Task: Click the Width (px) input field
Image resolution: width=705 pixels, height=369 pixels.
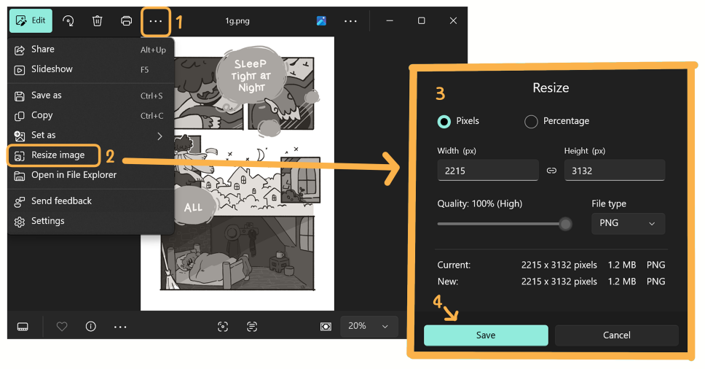Action: 488,171
